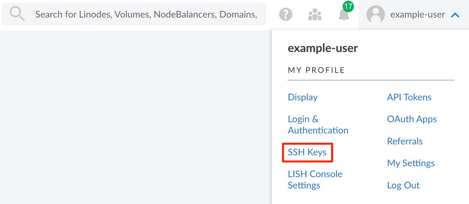Open Login & Authentication settings

point(318,125)
